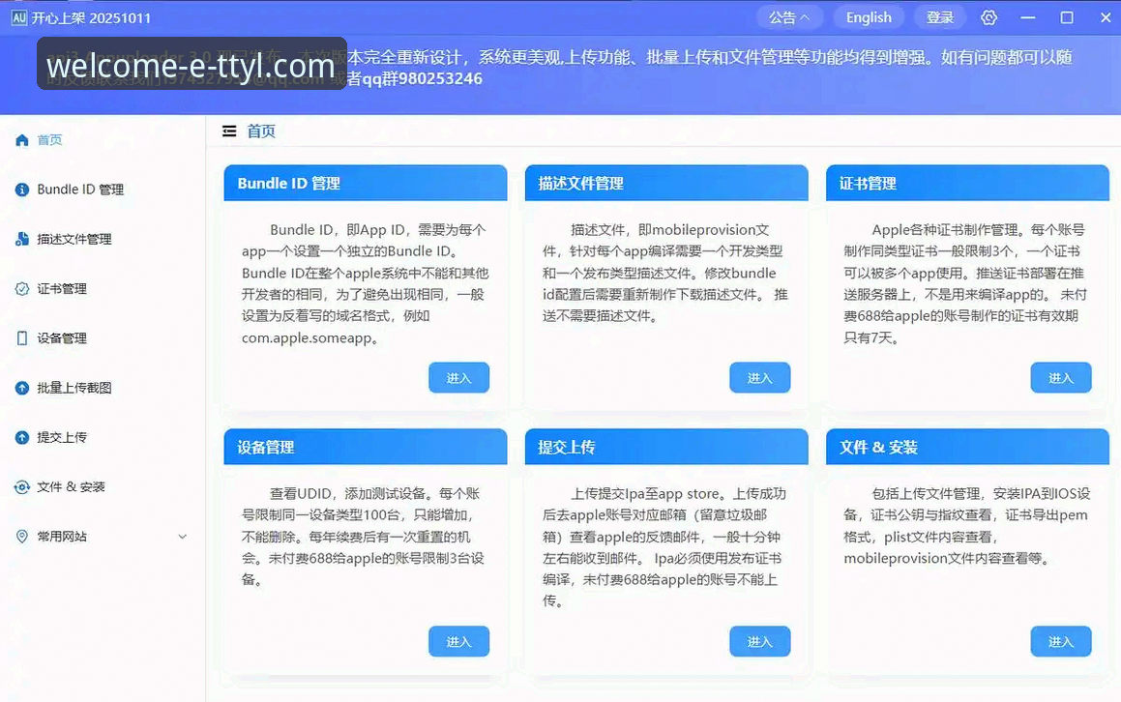Open 证书管理 via its sidebar icon

[x=20, y=288]
